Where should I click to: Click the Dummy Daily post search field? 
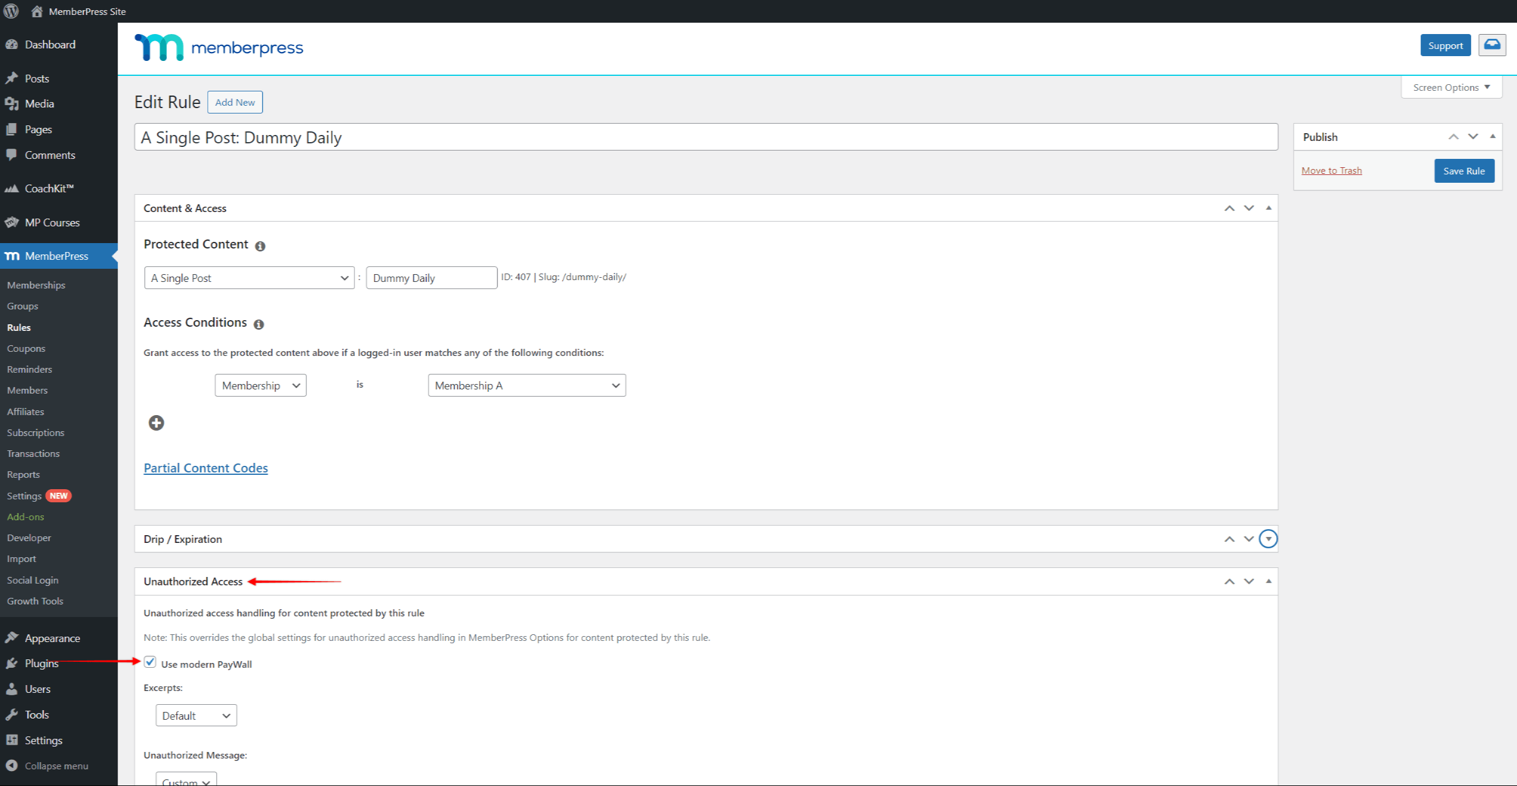[431, 278]
